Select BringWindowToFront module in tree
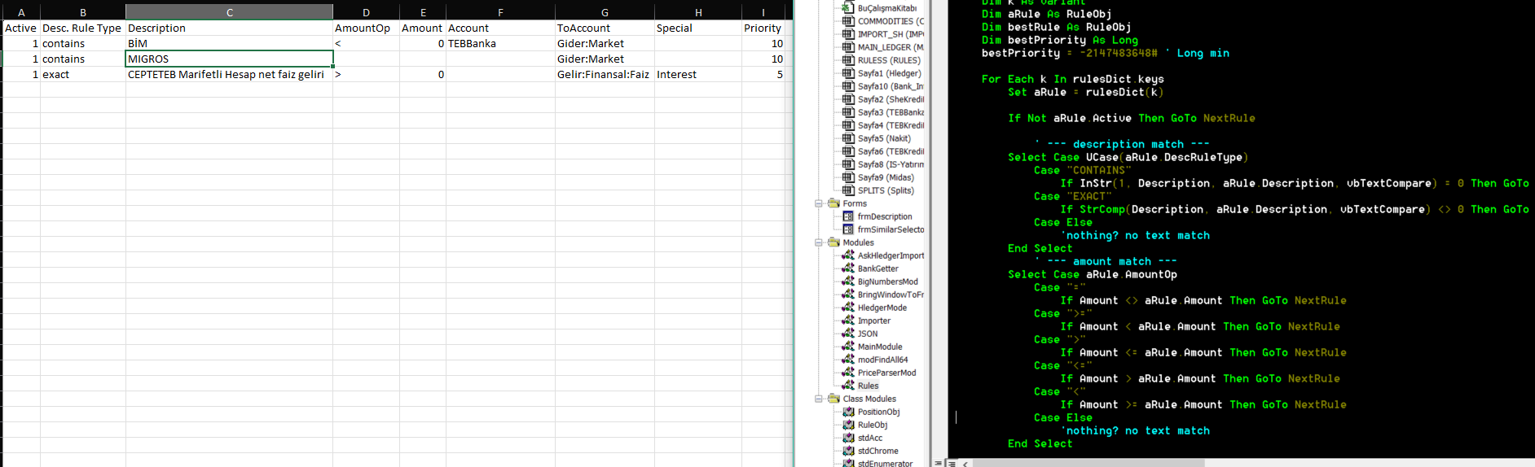The image size is (1535, 467). (x=891, y=295)
